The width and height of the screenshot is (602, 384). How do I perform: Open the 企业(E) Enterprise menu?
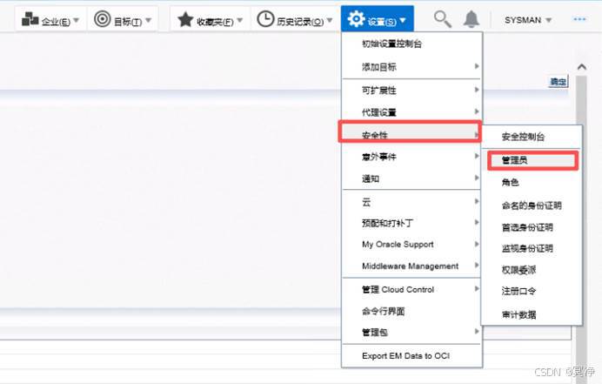point(50,19)
